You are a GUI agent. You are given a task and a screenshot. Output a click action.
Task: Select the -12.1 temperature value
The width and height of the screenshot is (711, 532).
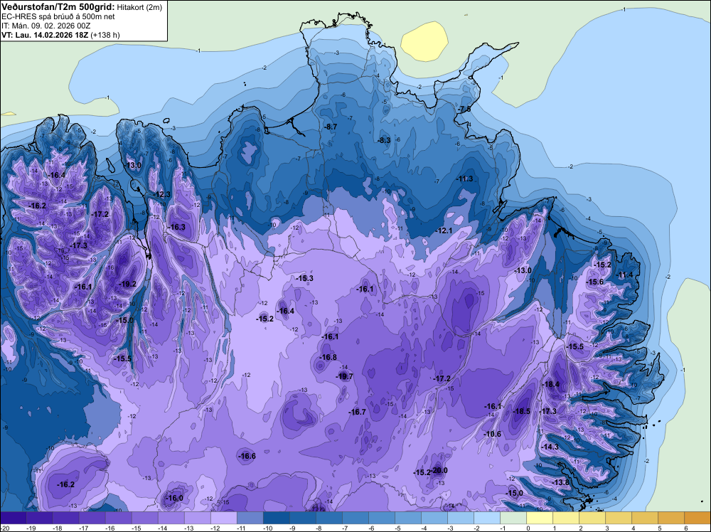(x=444, y=230)
